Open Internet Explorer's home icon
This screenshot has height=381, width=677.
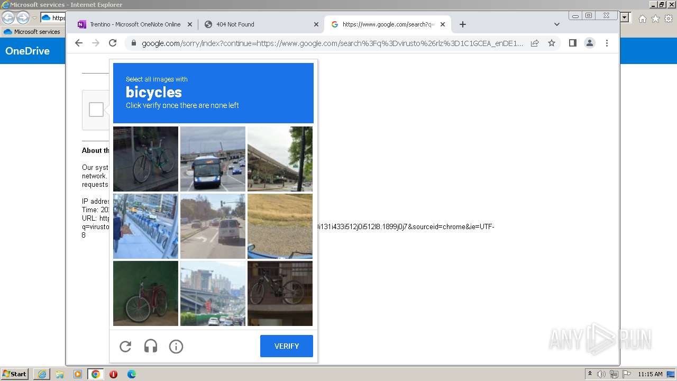pos(642,19)
